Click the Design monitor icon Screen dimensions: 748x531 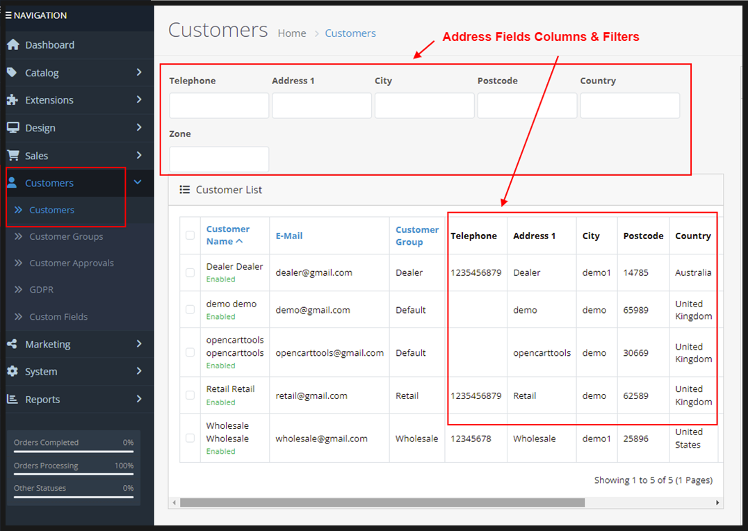tap(13, 128)
